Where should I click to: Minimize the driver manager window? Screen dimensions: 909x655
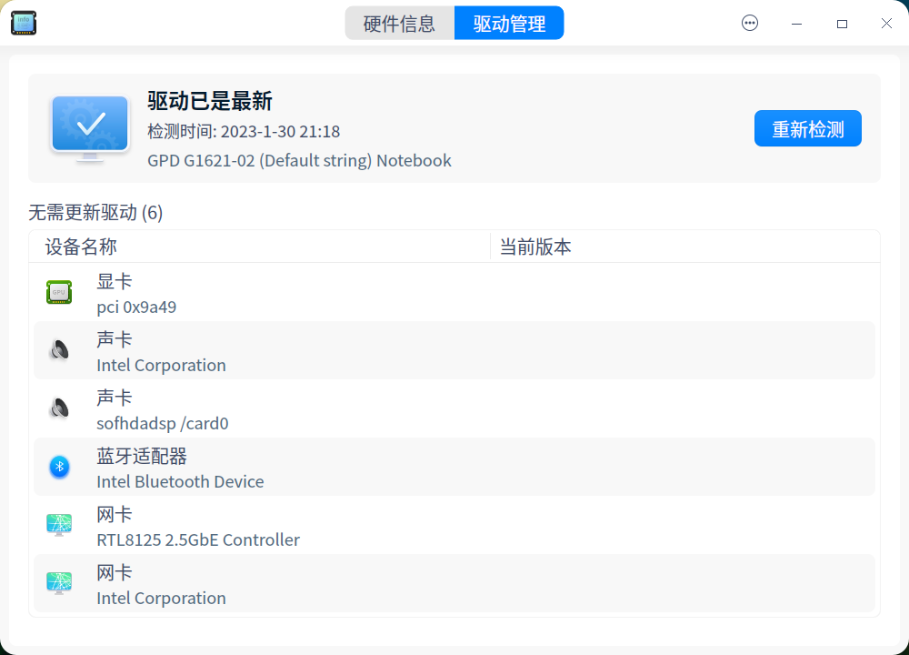[x=796, y=23]
